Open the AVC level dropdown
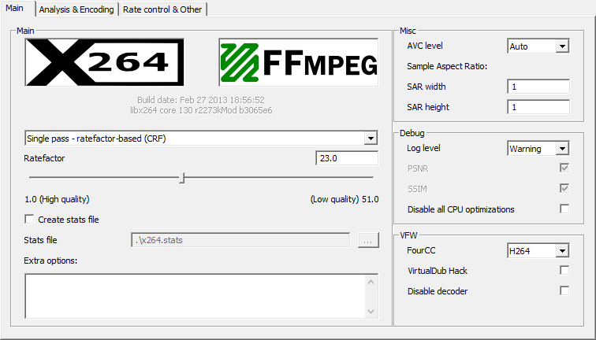596x340 pixels. click(x=538, y=46)
